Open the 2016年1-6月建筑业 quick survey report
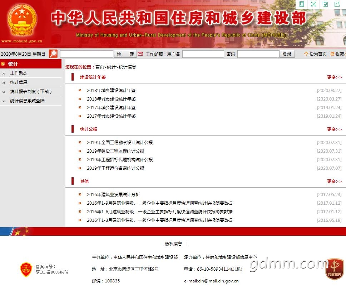 coord(160,212)
